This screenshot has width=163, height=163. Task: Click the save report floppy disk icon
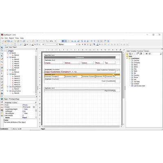pos(9,41)
